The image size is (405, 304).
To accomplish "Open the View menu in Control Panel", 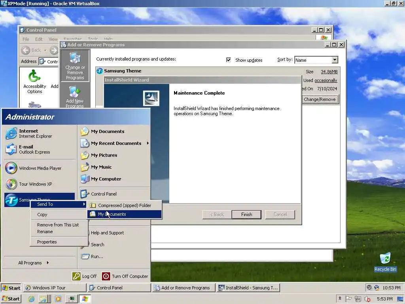I will 53,39.
